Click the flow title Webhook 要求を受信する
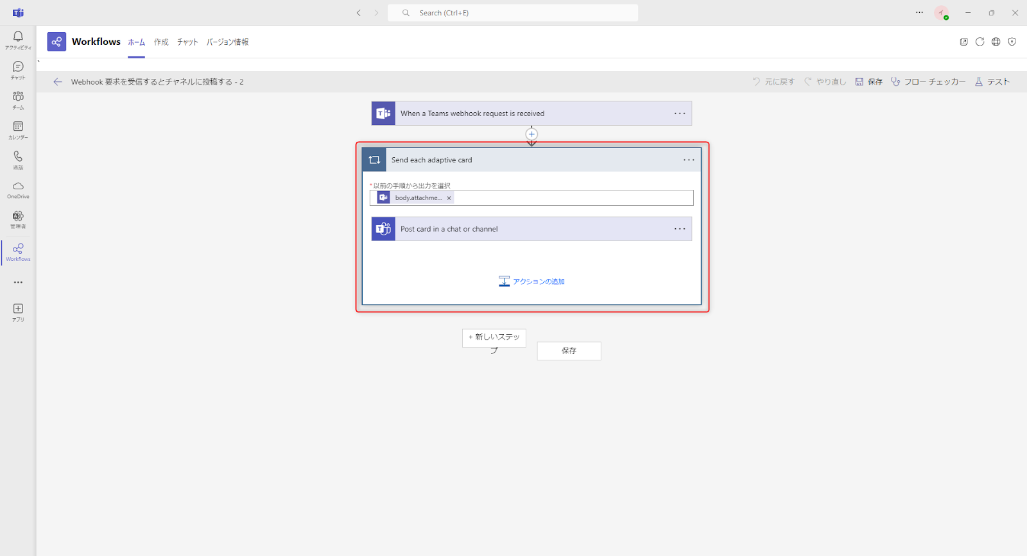The width and height of the screenshot is (1027, 556). pyautogui.click(x=157, y=82)
